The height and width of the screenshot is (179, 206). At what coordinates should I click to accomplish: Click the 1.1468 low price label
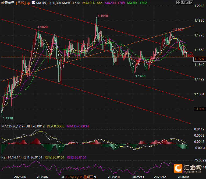click(140, 76)
